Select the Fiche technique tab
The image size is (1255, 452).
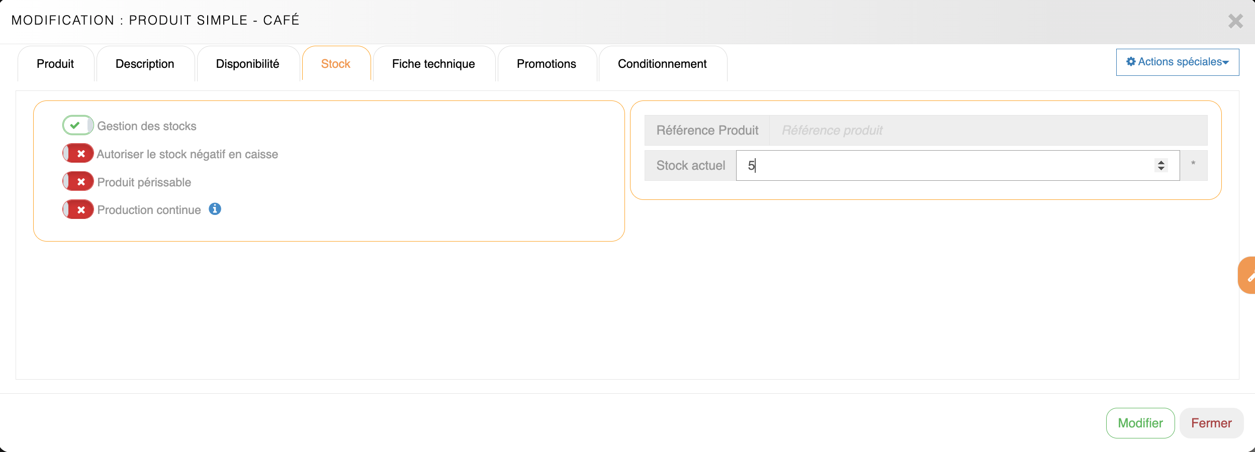(x=433, y=64)
